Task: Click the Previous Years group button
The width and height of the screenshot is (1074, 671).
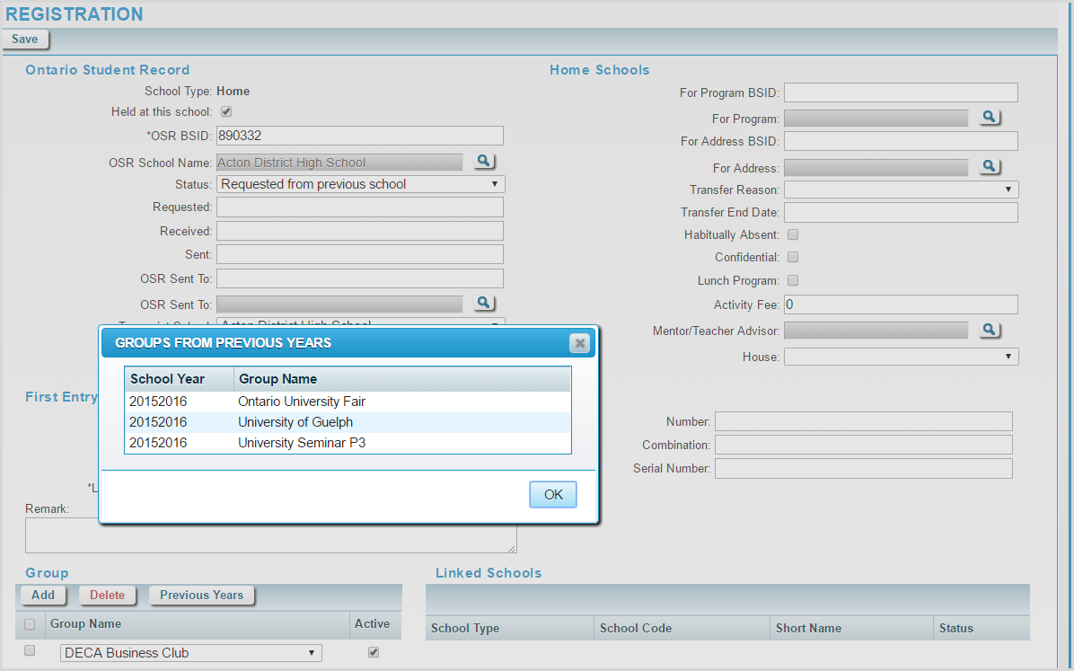Action: coord(201,595)
